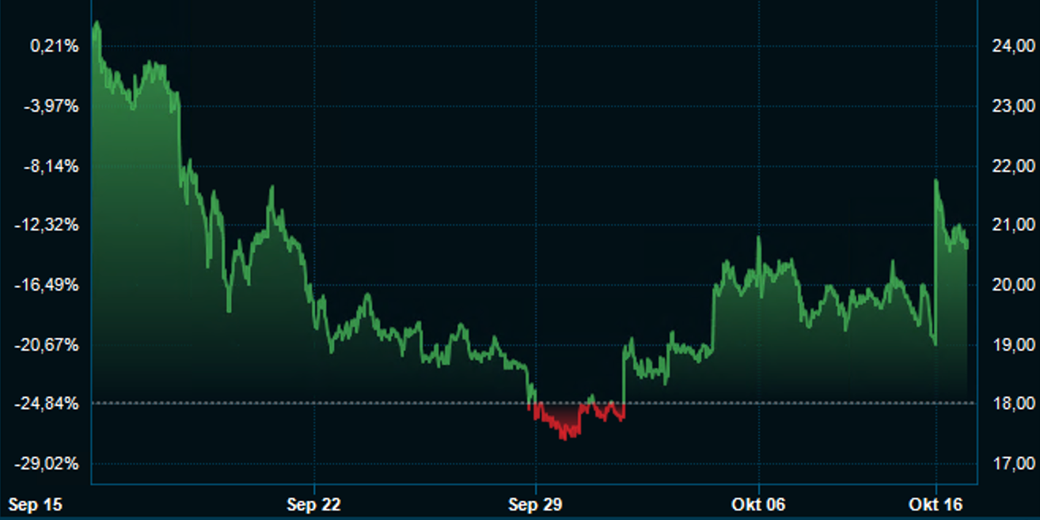Select the 17,00 price axis label
Image resolution: width=1040 pixels, height=520 pixels.
click(x=1012, y=464)
